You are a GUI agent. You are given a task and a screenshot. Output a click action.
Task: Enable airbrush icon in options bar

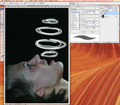tap(43, 3)
